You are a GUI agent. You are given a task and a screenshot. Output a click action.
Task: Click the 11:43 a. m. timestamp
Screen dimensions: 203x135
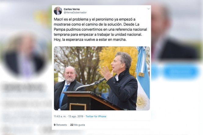click(60, 116)
